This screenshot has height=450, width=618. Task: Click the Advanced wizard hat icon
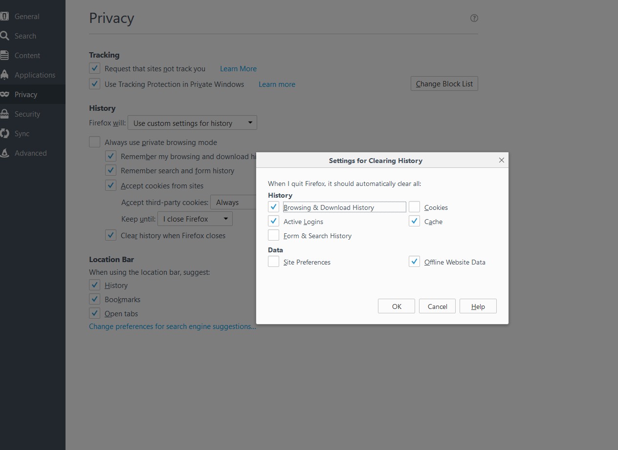[4, 153]
